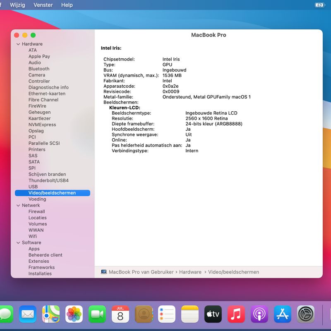Collapse the Software section

tap(18, 243)
